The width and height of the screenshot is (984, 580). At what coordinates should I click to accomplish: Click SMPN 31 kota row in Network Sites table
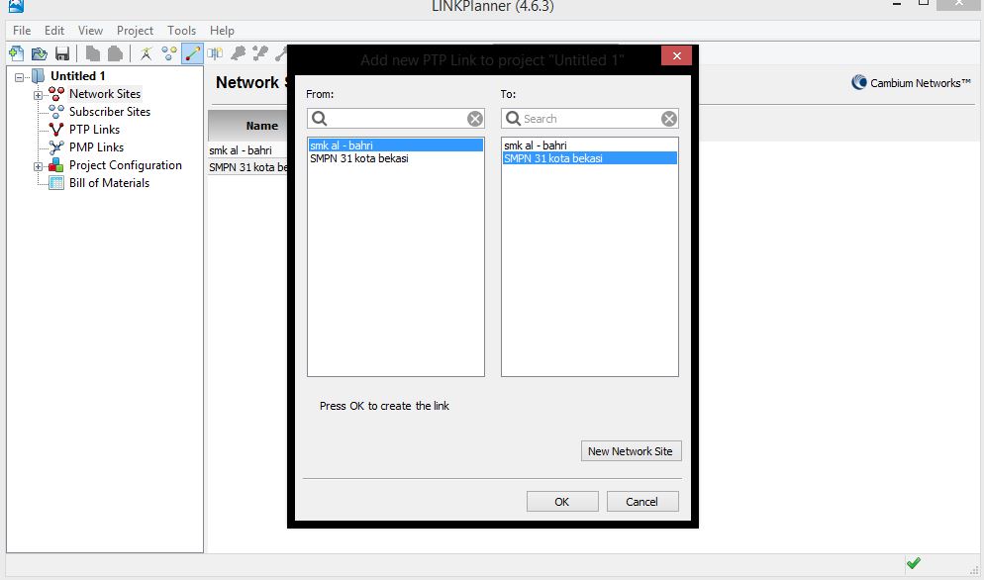pos(247,167)
